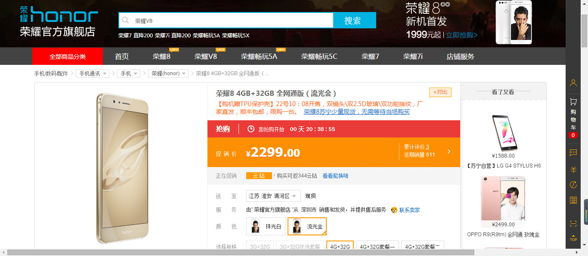Screen dimensions: 588x256
Task: Expand 荣耀(honor) breadcrumb dropdown
Action: tap(168, 73)
